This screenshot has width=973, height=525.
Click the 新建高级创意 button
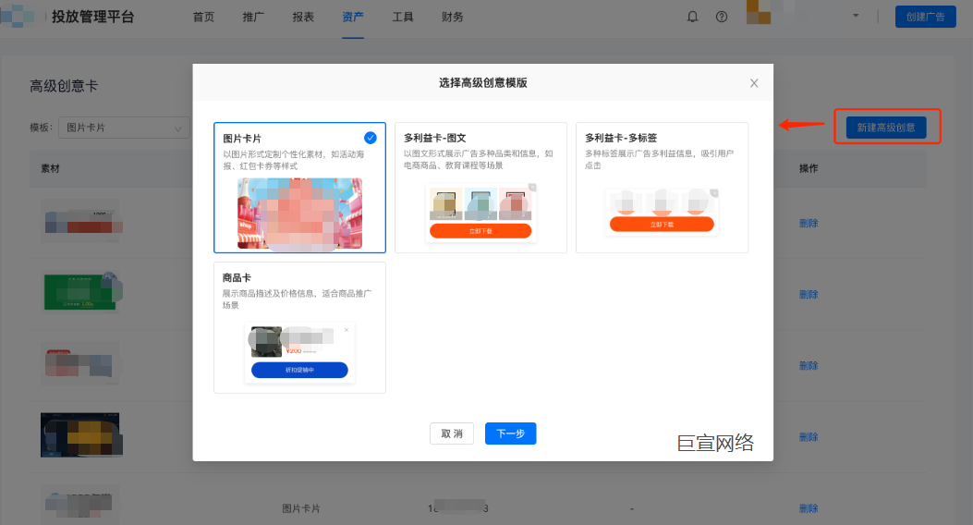[886, 128]
